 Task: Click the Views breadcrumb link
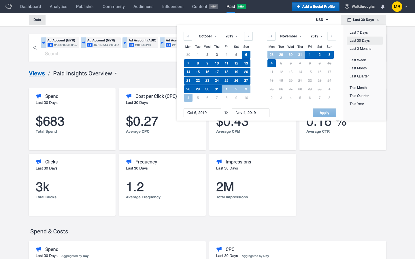tap(37, 73)
